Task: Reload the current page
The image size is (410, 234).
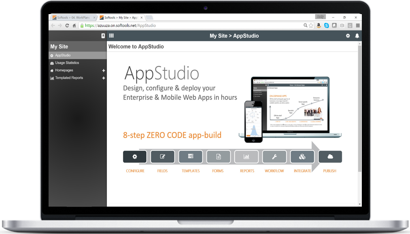Action: coord(67,25)
